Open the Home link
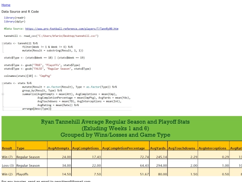This screenshot has height=182, width=242. [6, 5]
